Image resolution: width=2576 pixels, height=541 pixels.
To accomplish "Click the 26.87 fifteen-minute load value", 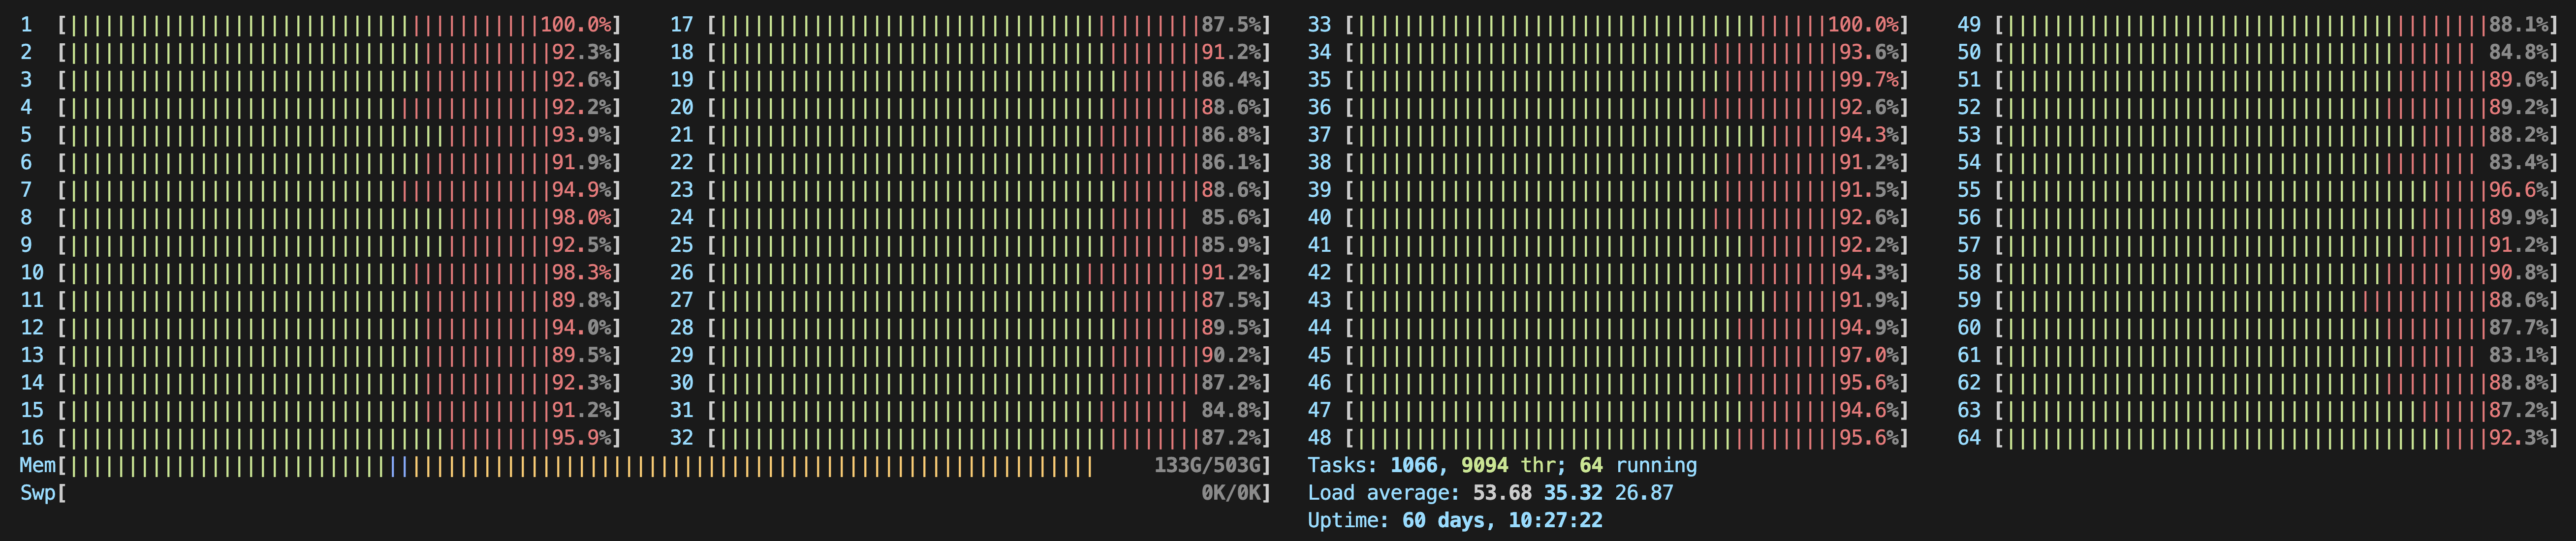I will tap(1644, 493).
